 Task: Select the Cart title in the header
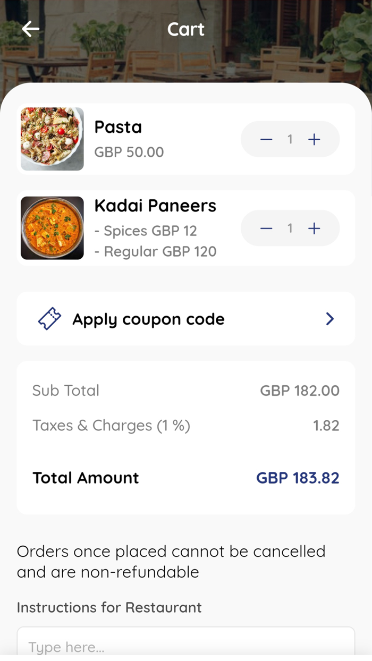tap(185, 29)
